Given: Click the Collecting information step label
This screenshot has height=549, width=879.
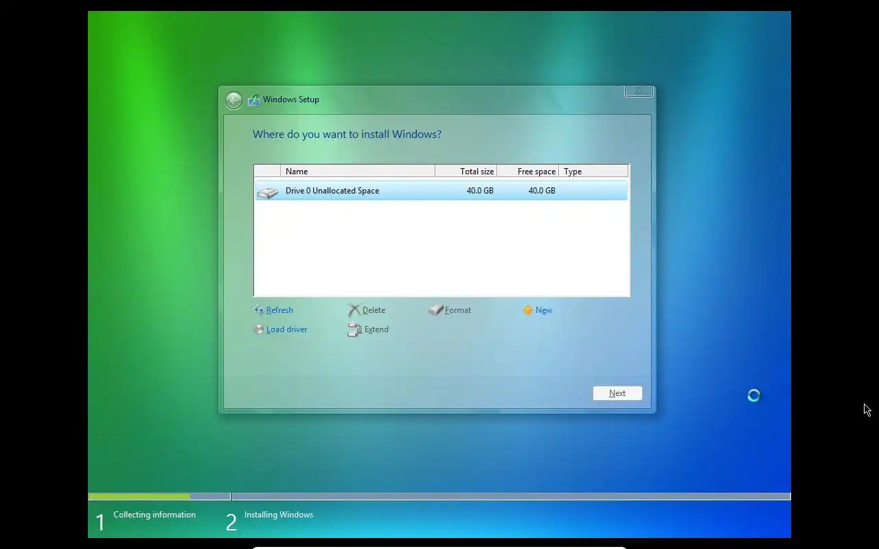Looking at the screenshot, I should [x=155, y=515].
